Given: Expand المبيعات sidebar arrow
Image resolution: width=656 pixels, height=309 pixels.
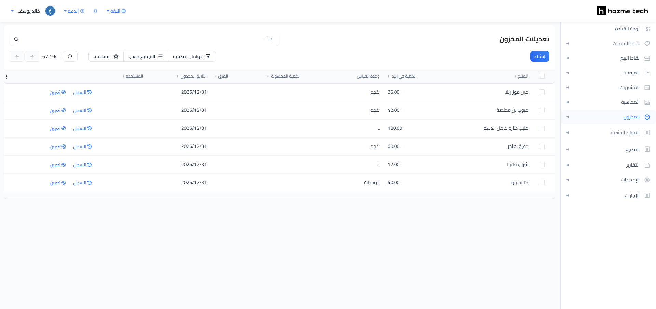Looking at the screenshot, I should point(568,73).
